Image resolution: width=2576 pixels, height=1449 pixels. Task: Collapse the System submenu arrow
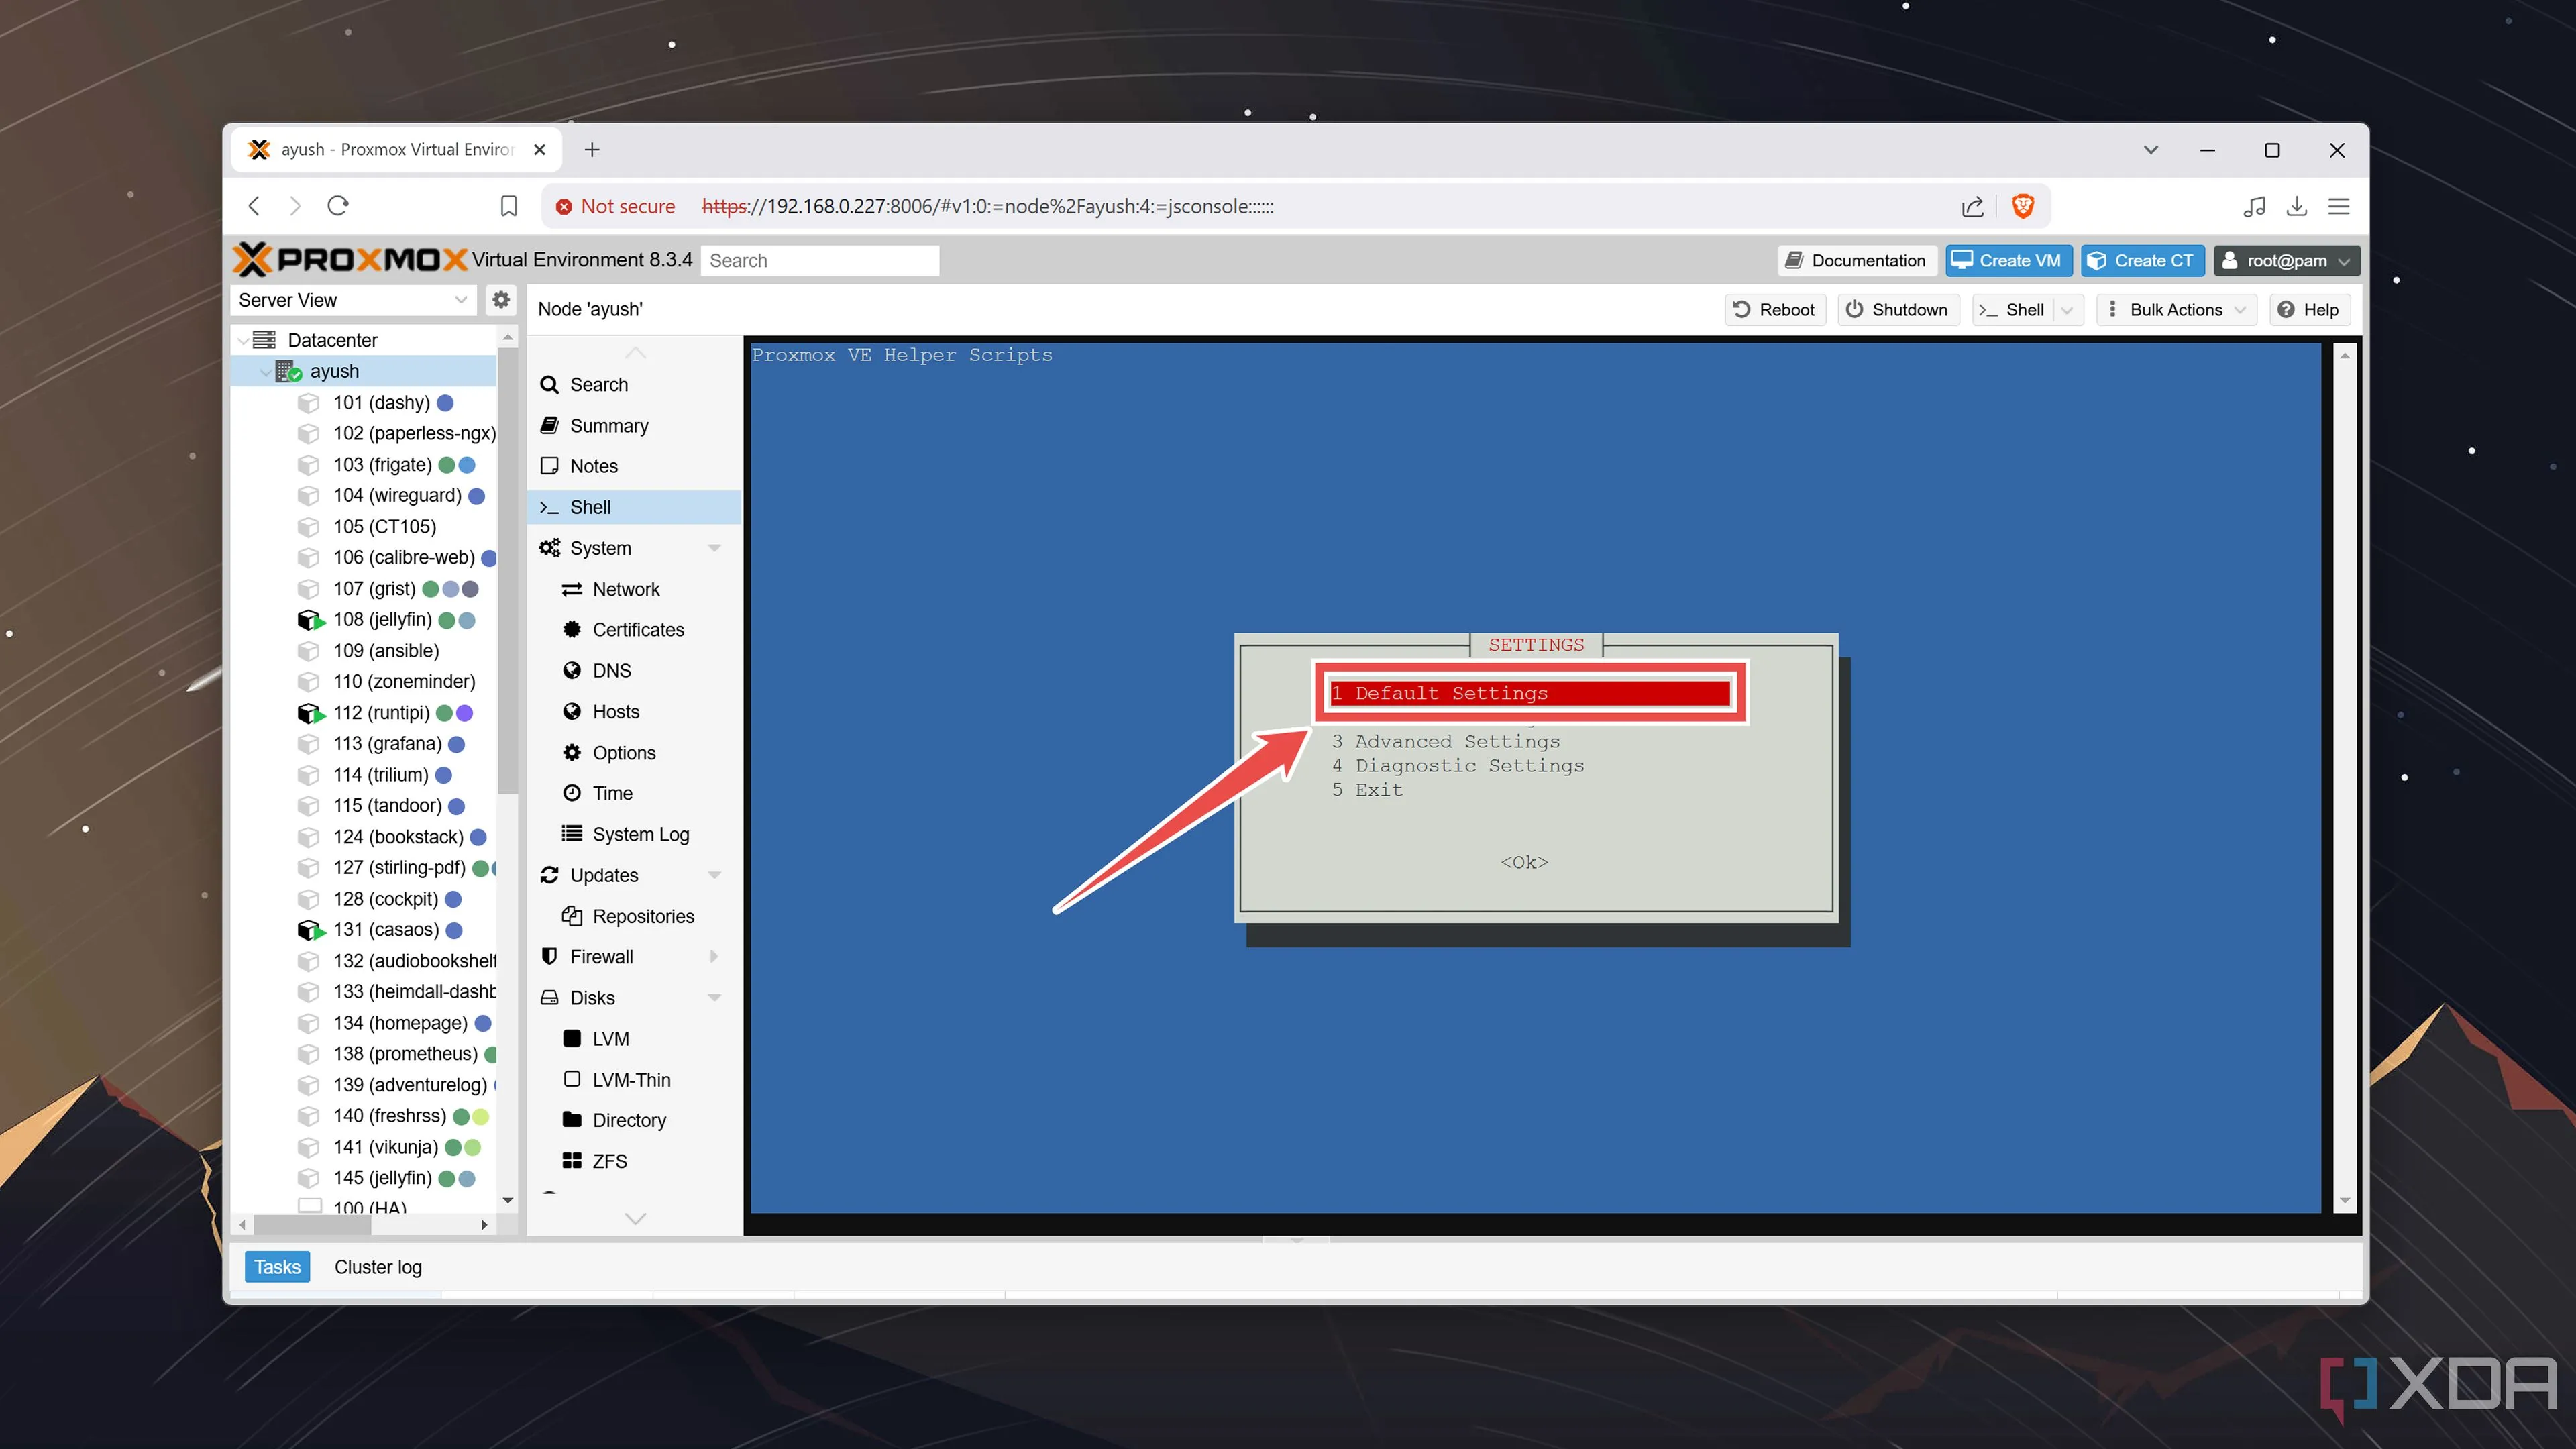pyautogui.click(x=714, y=548)
